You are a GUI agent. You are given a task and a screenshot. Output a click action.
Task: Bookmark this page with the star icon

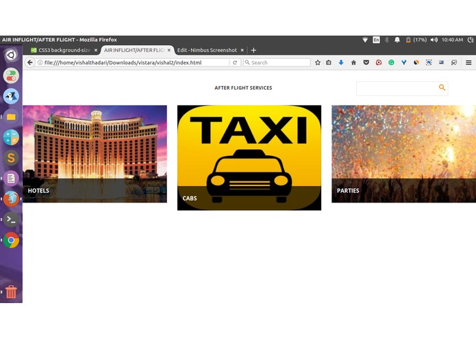pos(318,62)
